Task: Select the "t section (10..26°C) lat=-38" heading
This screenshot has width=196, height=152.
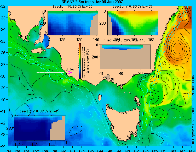Action: pos(72,7)
